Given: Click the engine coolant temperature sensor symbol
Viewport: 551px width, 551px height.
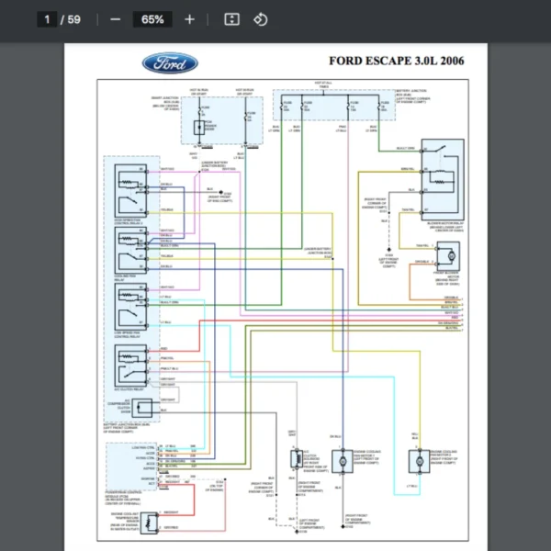Looking at the screenshot, I should coord(149,523).
